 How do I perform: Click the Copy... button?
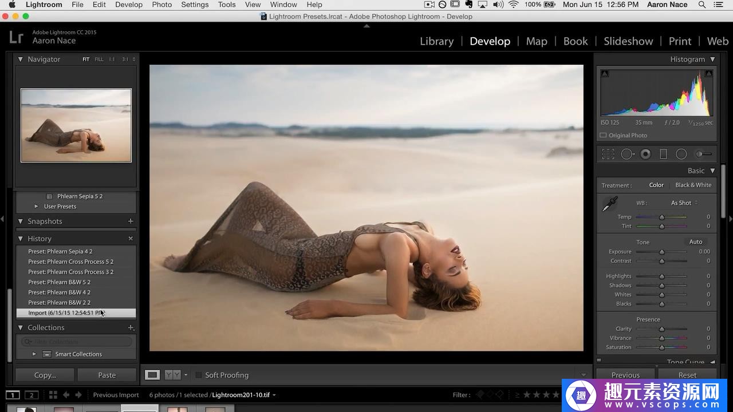click(45, 375)
